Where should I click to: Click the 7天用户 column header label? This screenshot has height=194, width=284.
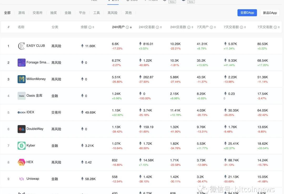click(203, 27)
